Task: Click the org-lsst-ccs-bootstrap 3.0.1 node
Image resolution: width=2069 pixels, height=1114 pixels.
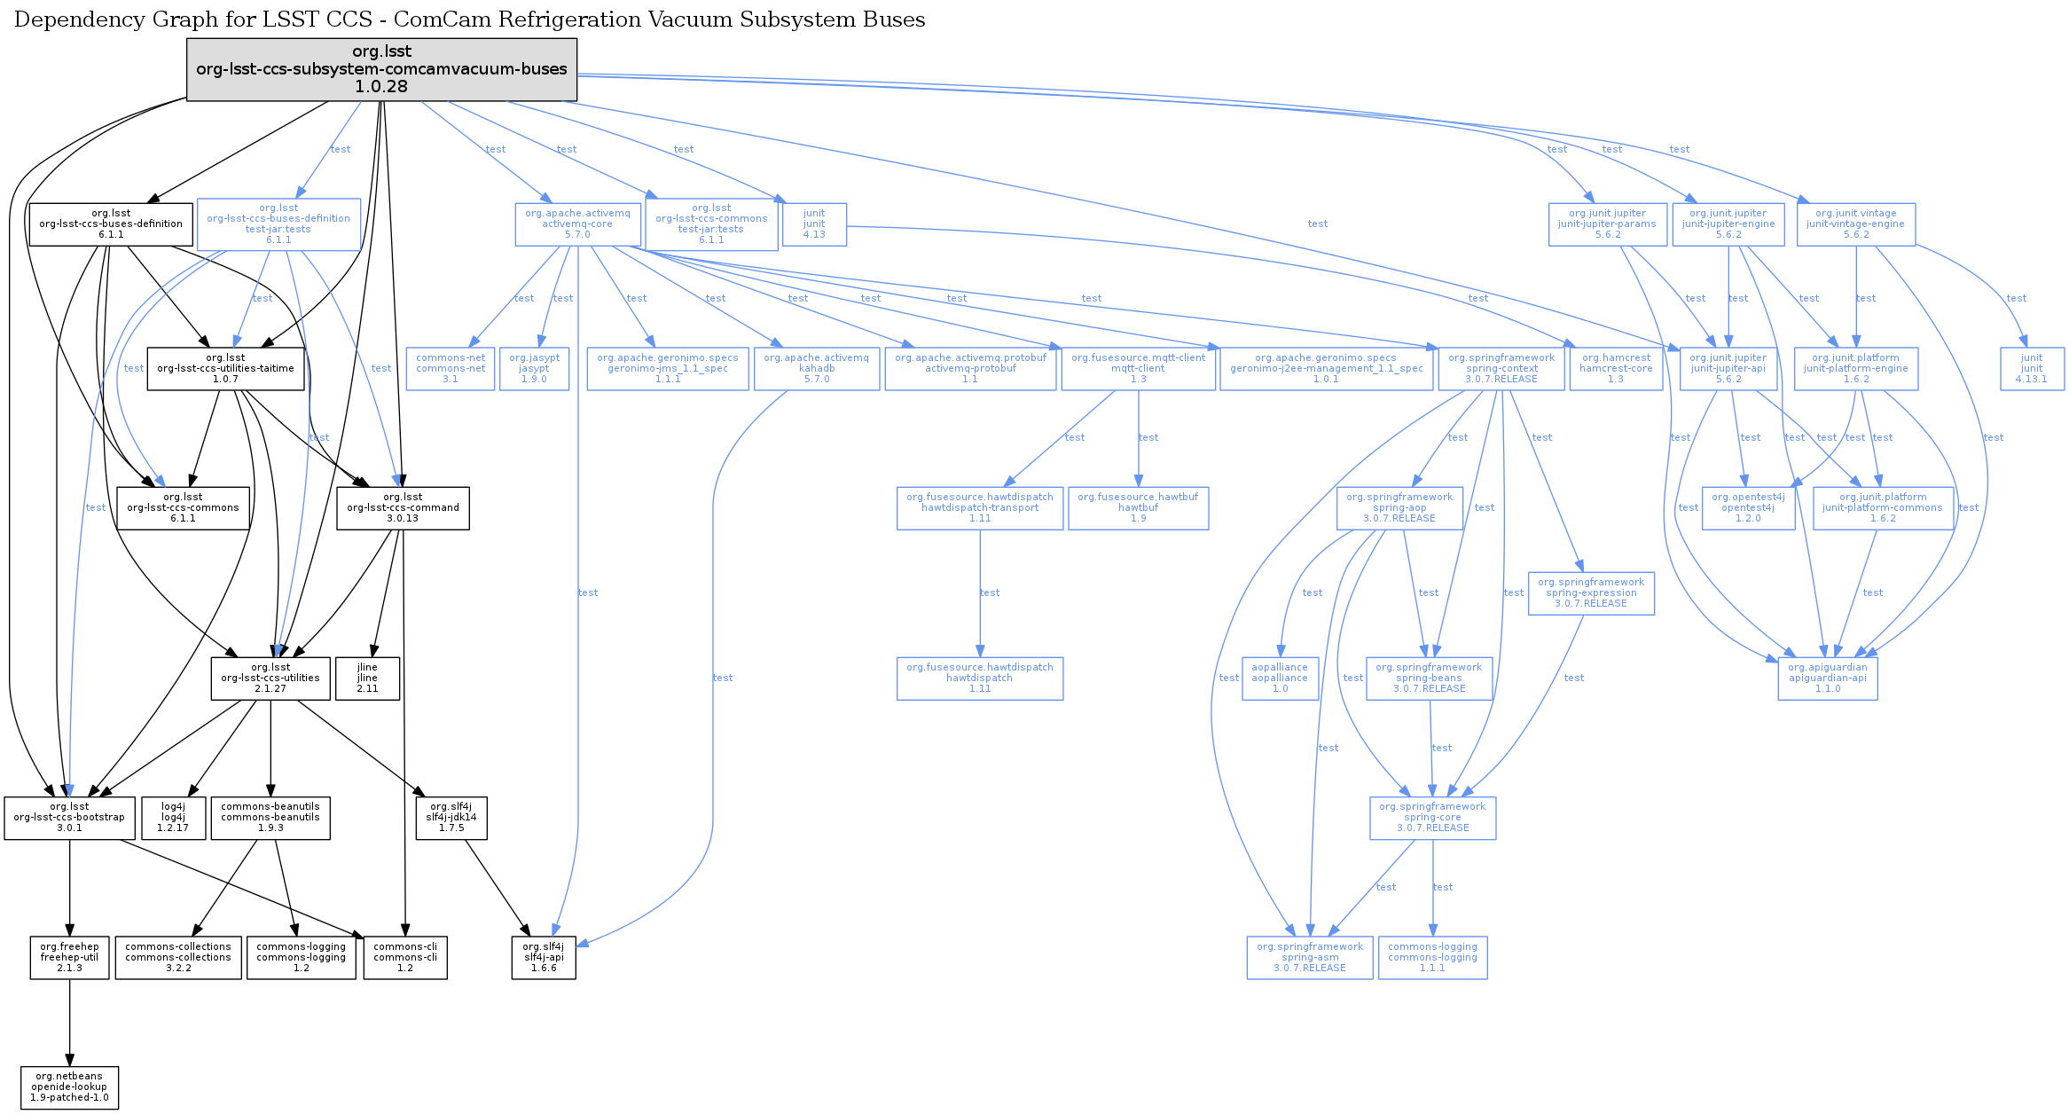Action: tap(69, 818)
